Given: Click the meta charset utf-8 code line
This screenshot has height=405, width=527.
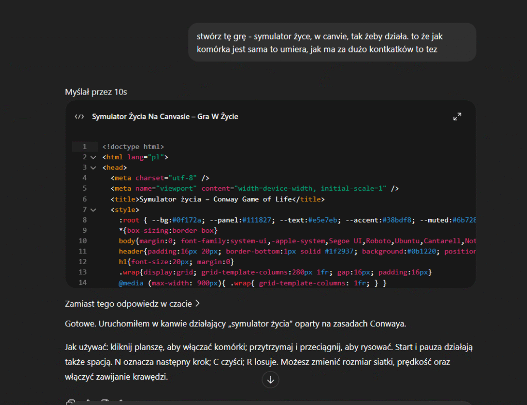Looking at the screenshot, I should 160,178.
